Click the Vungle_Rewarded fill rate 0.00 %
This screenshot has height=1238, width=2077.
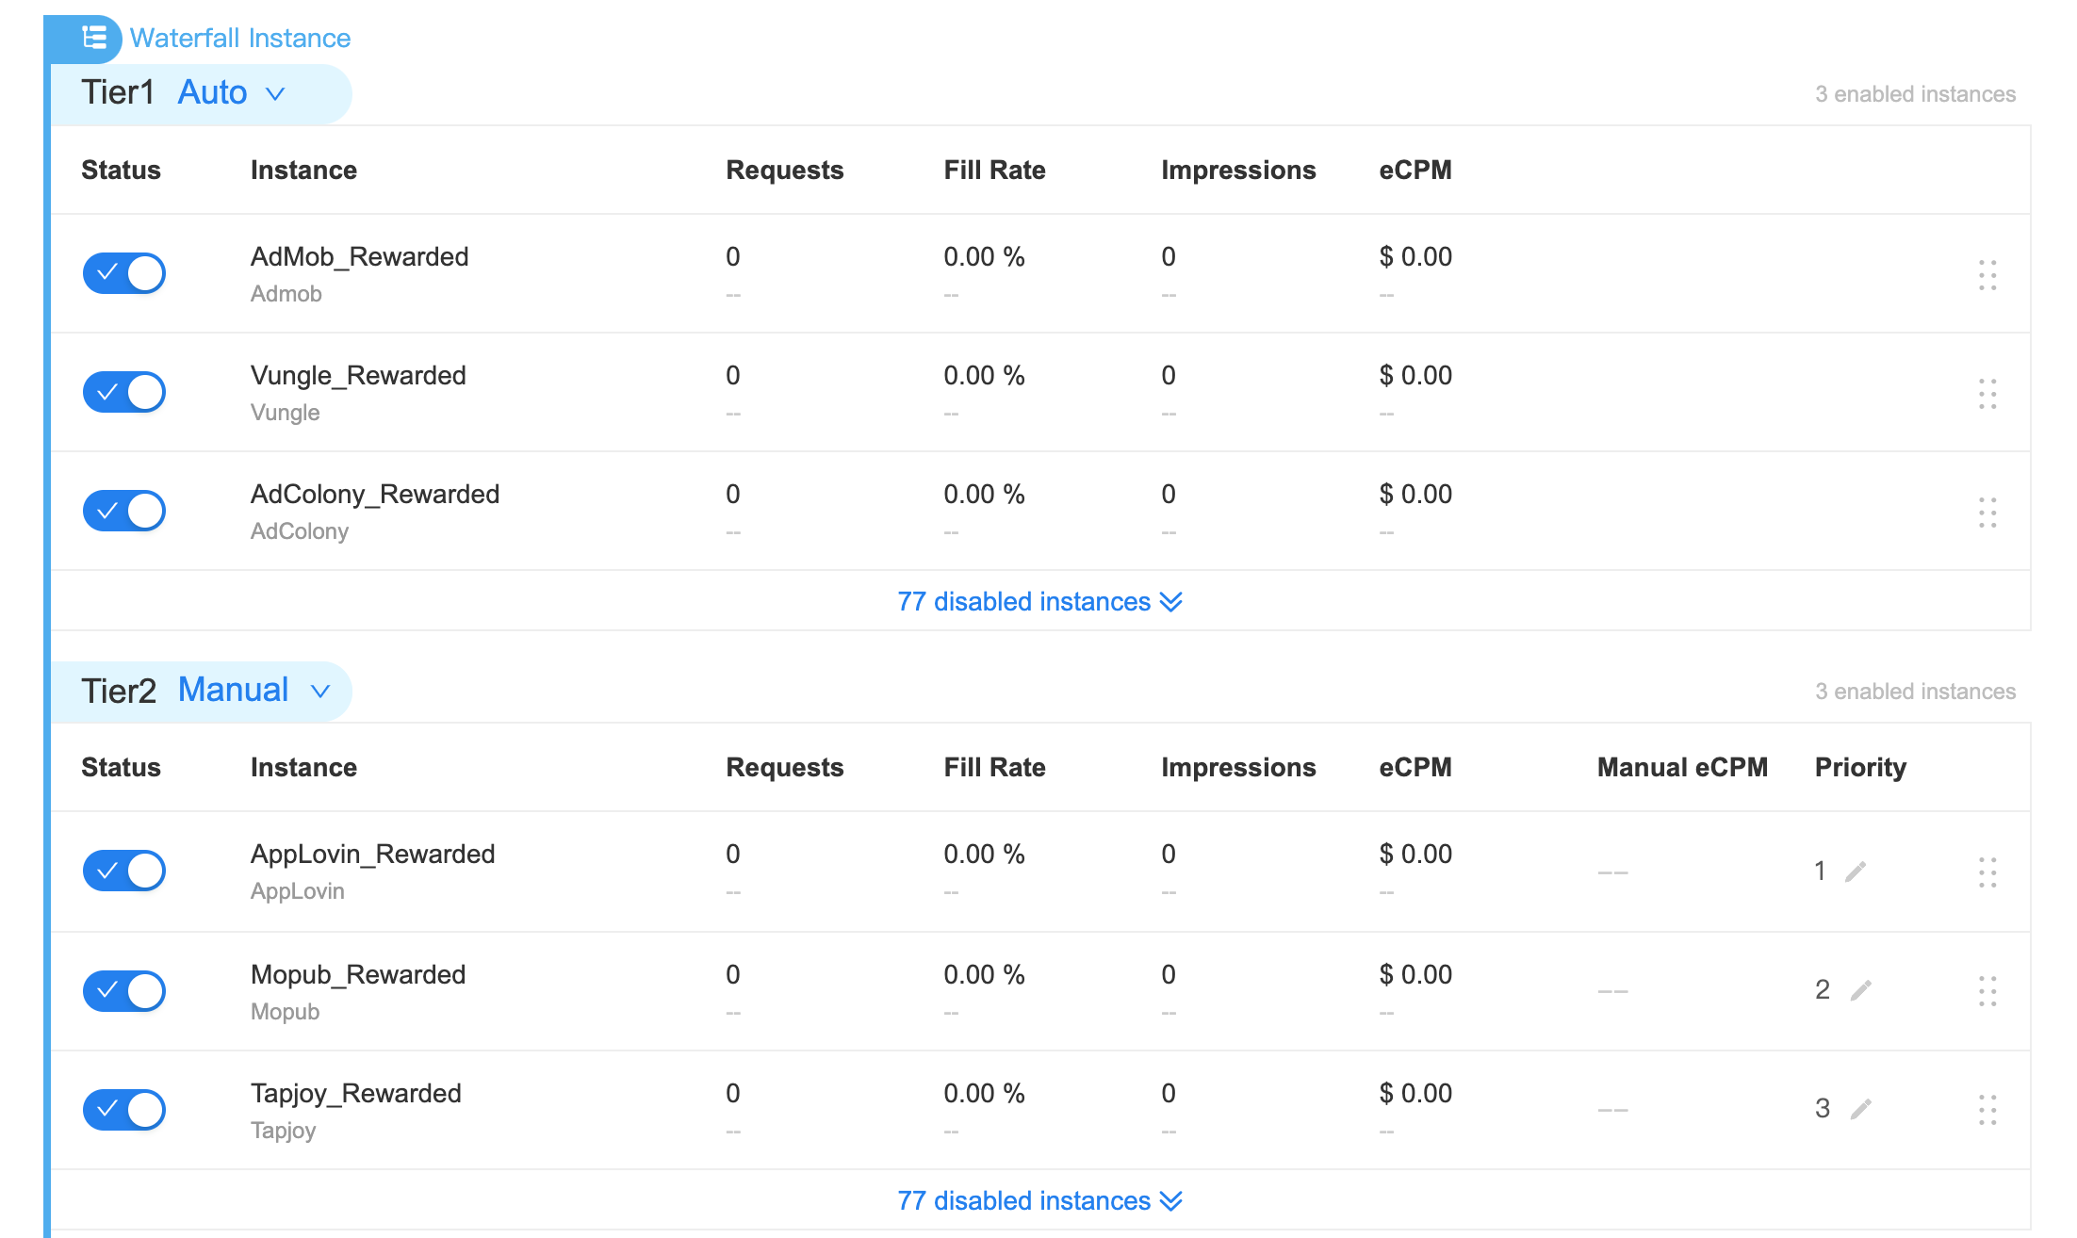[984, 375]
